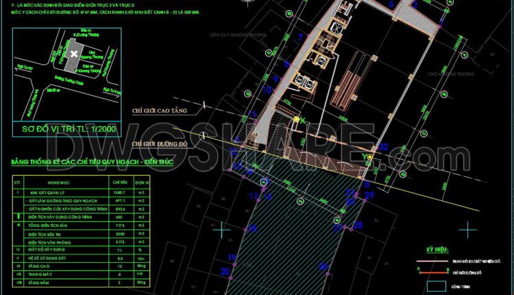Screen dimensions: 514x295
Task: Click the cyan crosshair mark above the legend
Action: [x=468, y=229]
